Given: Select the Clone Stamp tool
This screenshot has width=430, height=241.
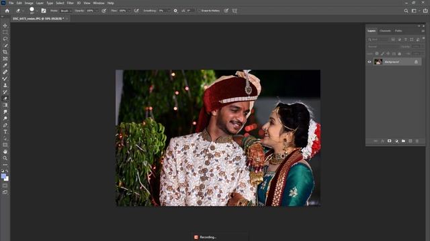Looking at the screenshot, I should (x=5, y=85).
